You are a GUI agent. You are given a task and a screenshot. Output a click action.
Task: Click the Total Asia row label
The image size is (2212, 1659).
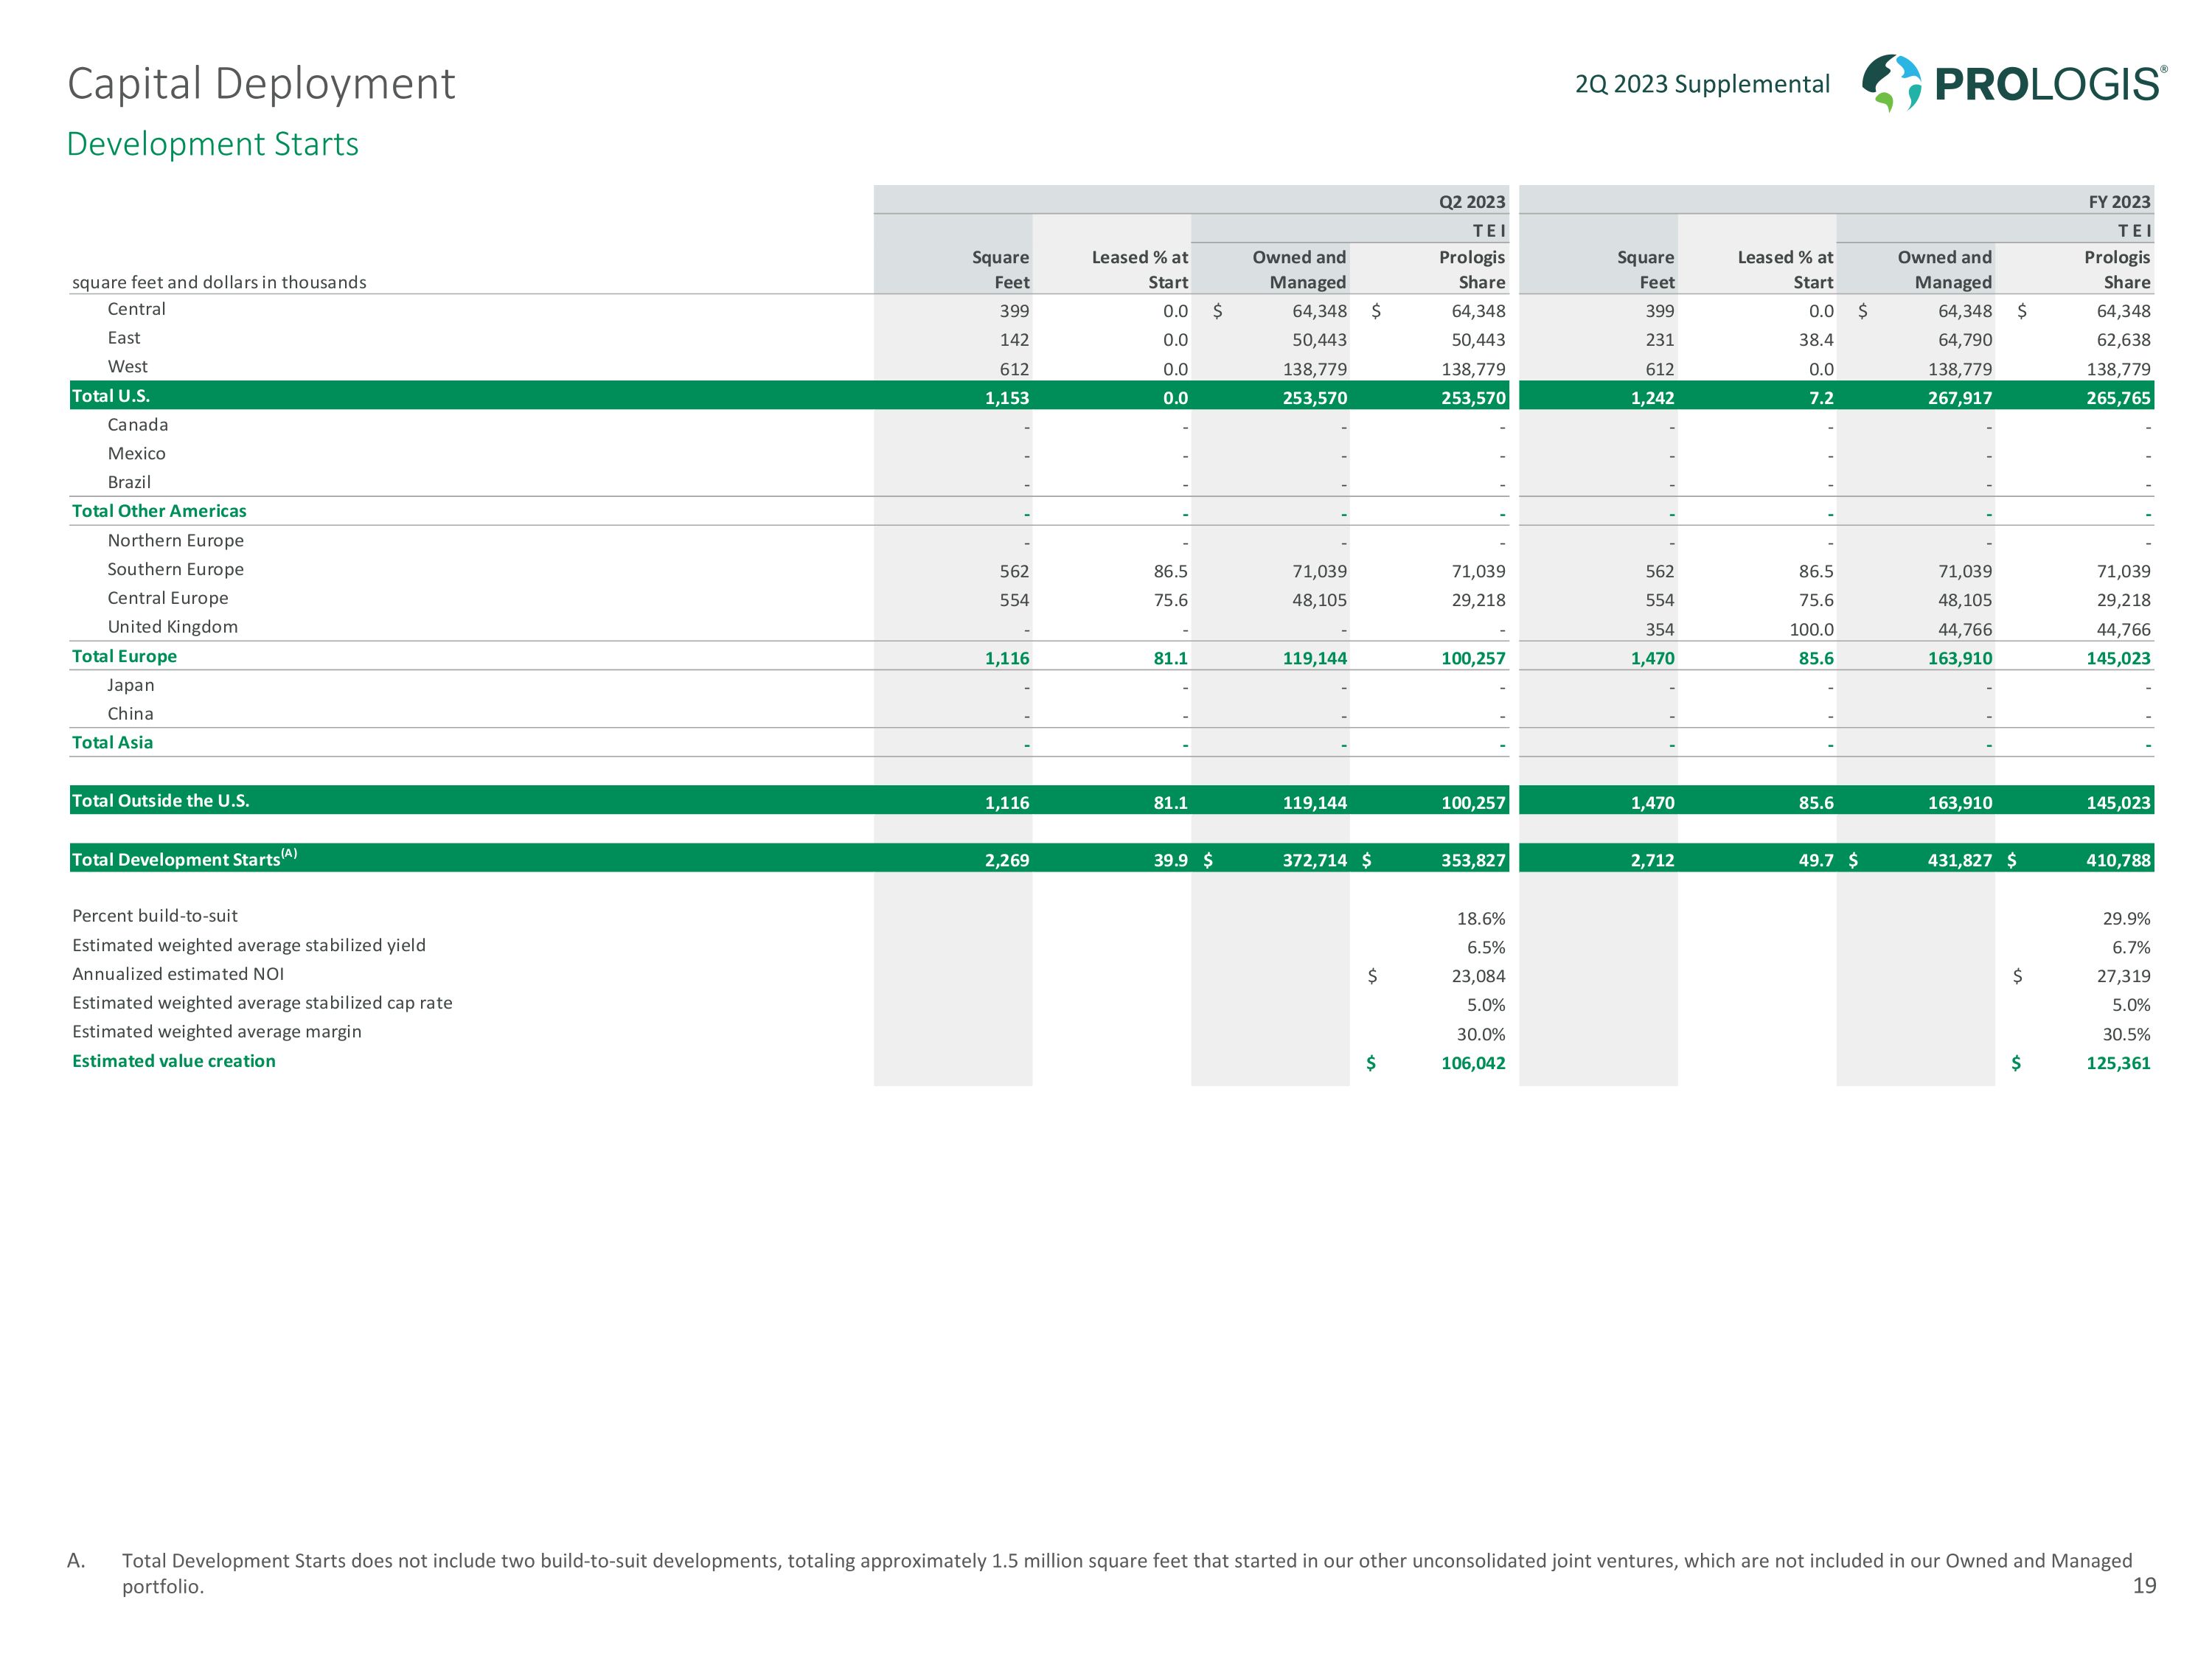click(112, 742)
